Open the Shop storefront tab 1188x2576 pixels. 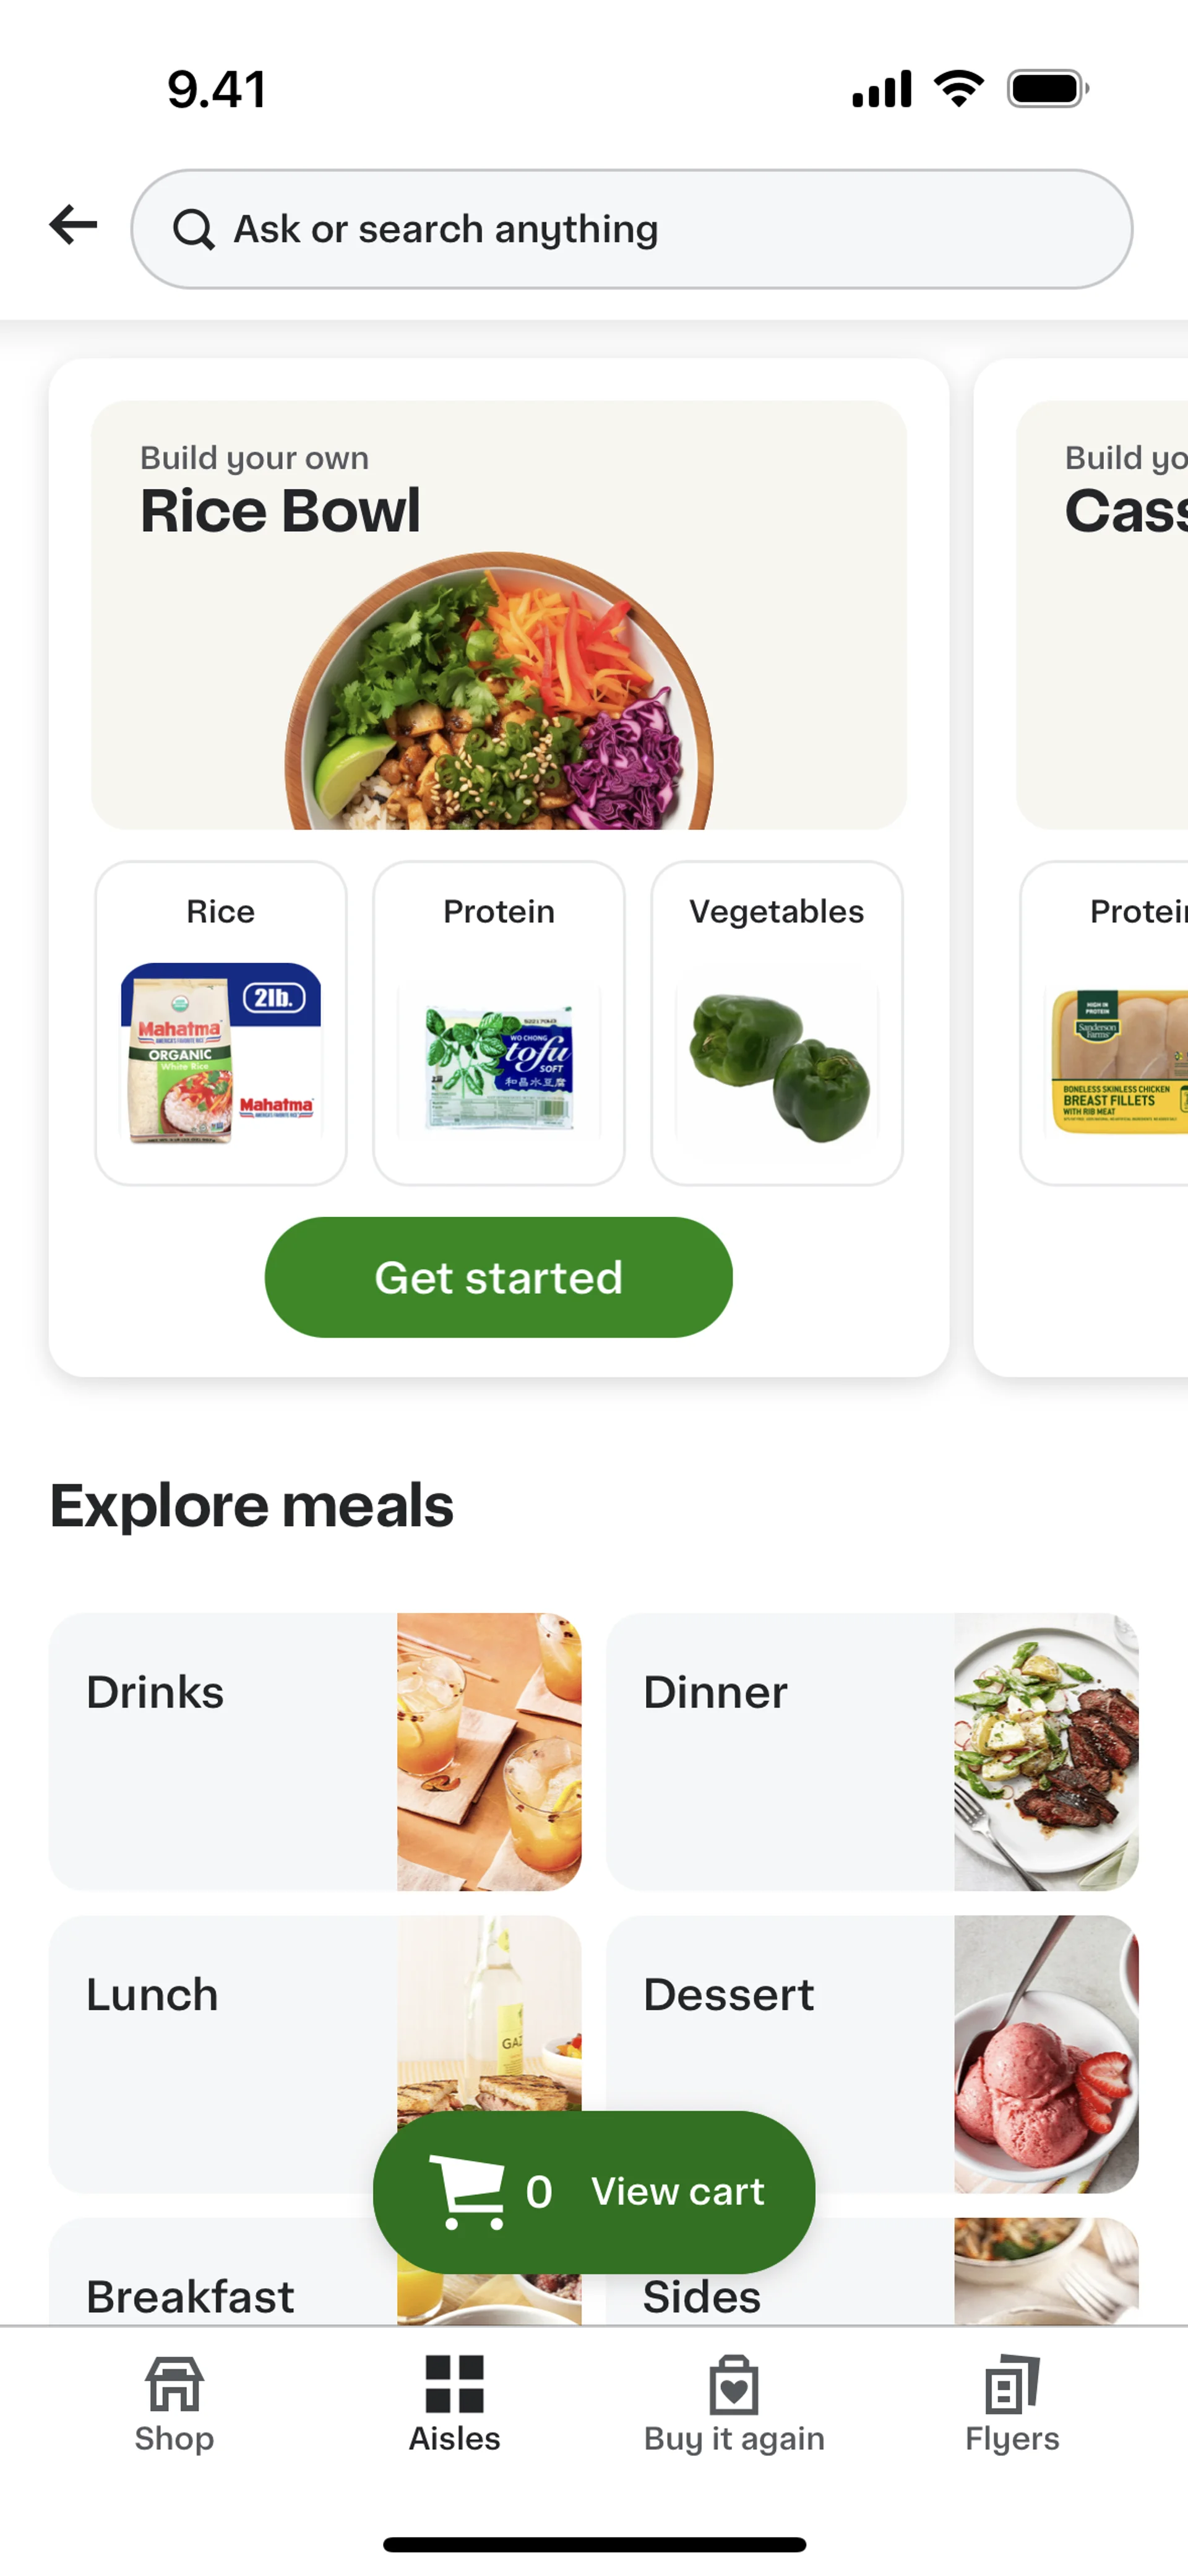tap(174, 2402)
